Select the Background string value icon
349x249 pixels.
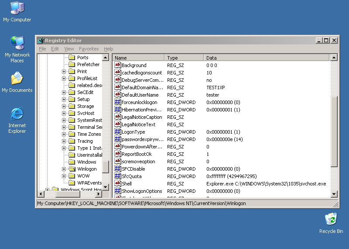tap(117, 65)
